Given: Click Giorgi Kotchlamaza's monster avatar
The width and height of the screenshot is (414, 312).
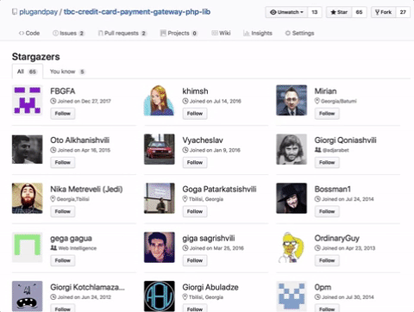Looking at the screenshot, I should tap(28, 296).
